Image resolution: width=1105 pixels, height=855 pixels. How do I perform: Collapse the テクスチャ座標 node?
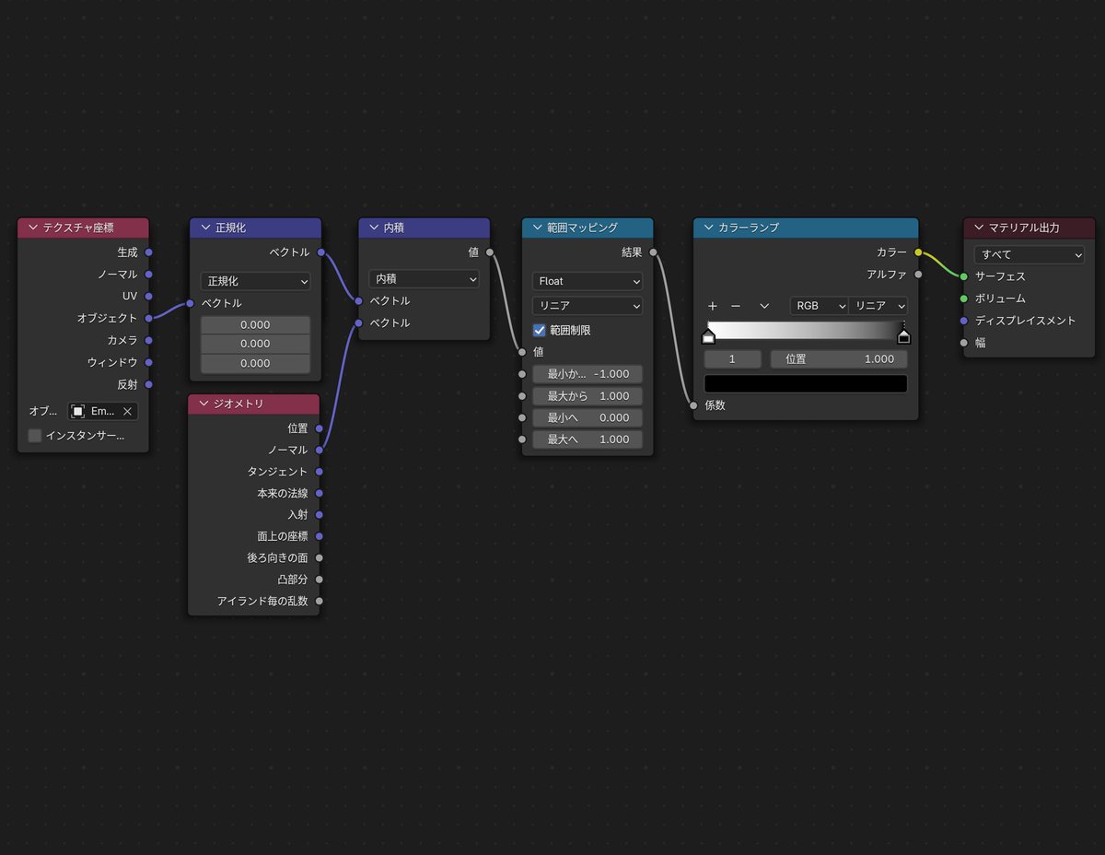33,227
